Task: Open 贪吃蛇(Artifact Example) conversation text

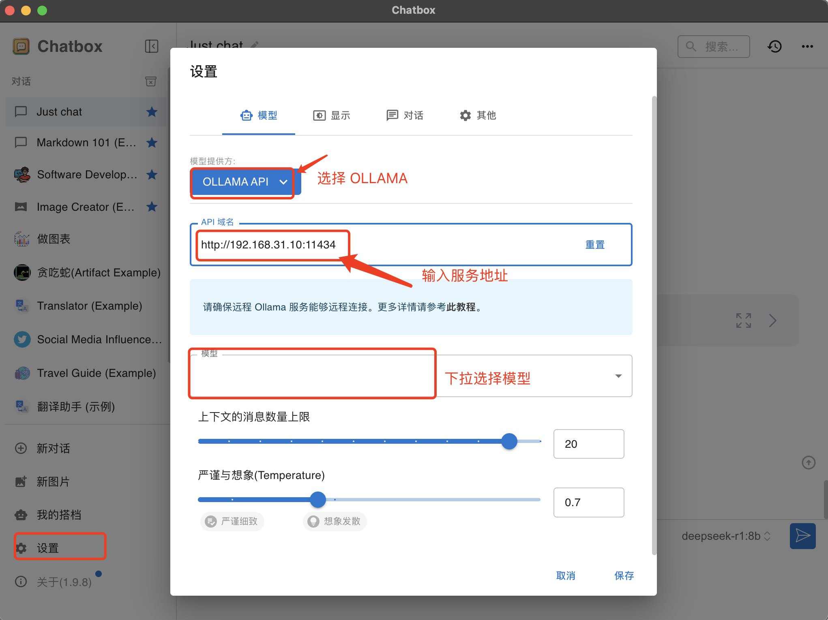Action: pyautogui.click(x=99, y=272)
